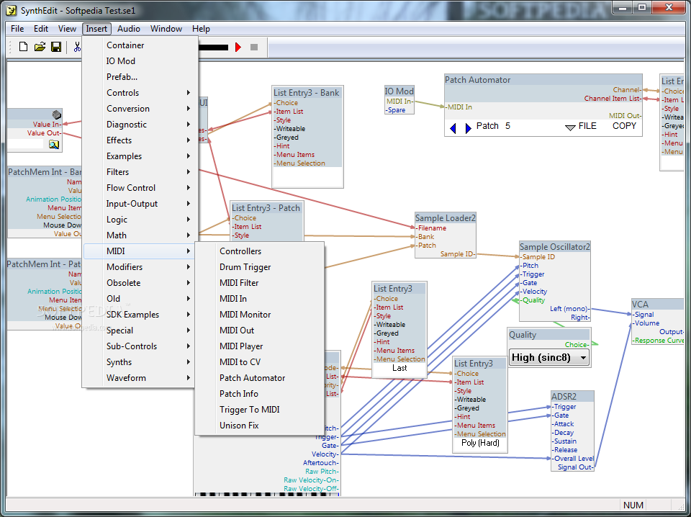
Task: Insert MIDI Player module
Action: [x=260, y=346]
